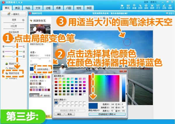Select first custom color slot (dark blue)
The height and width of the screenshot is (124, 175).
(56, 103)
